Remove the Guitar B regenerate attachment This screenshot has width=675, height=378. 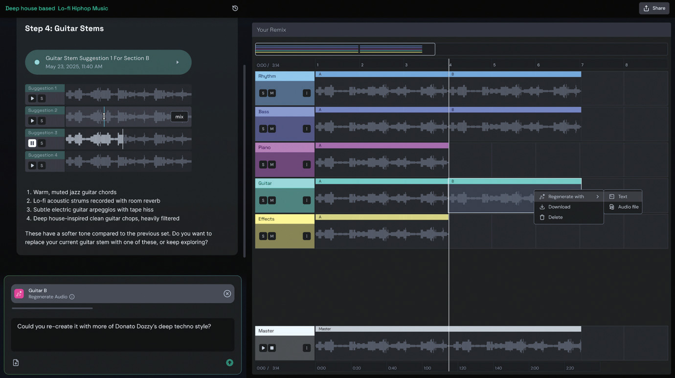click(x=227, y=293)
